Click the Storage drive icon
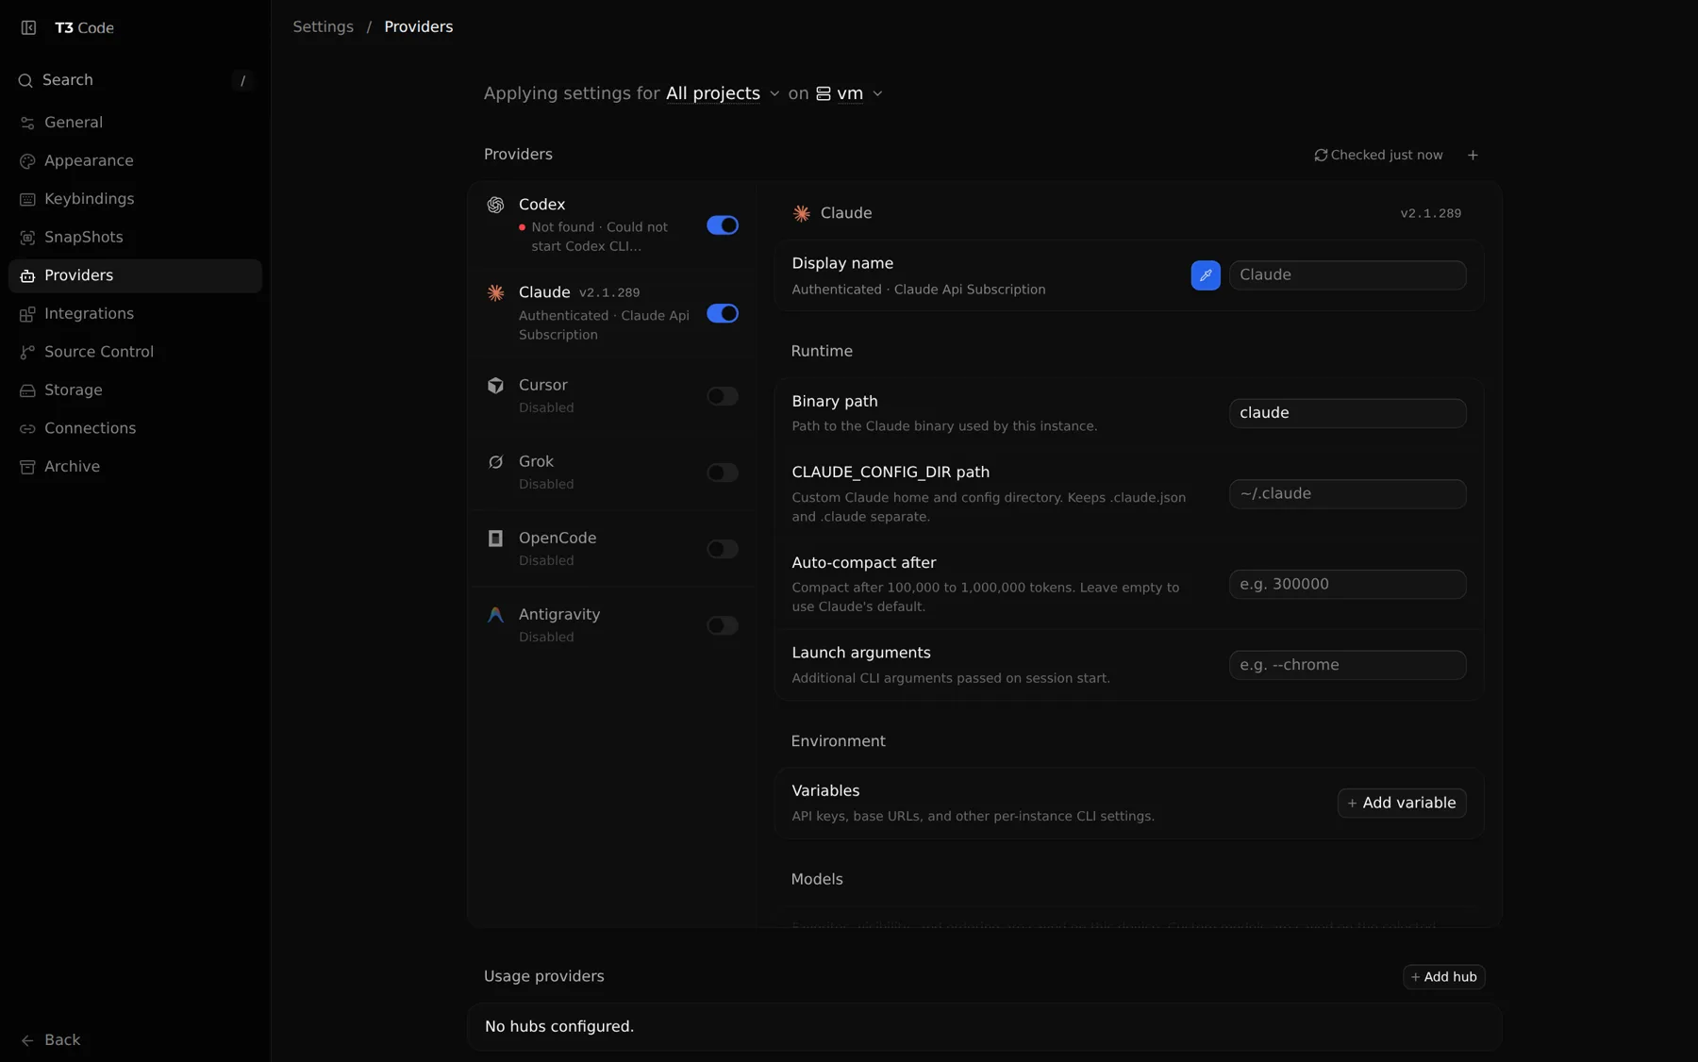 27,390
